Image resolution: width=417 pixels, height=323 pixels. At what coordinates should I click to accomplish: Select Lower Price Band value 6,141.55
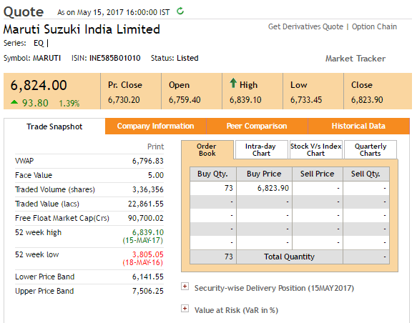click(148, 277)
